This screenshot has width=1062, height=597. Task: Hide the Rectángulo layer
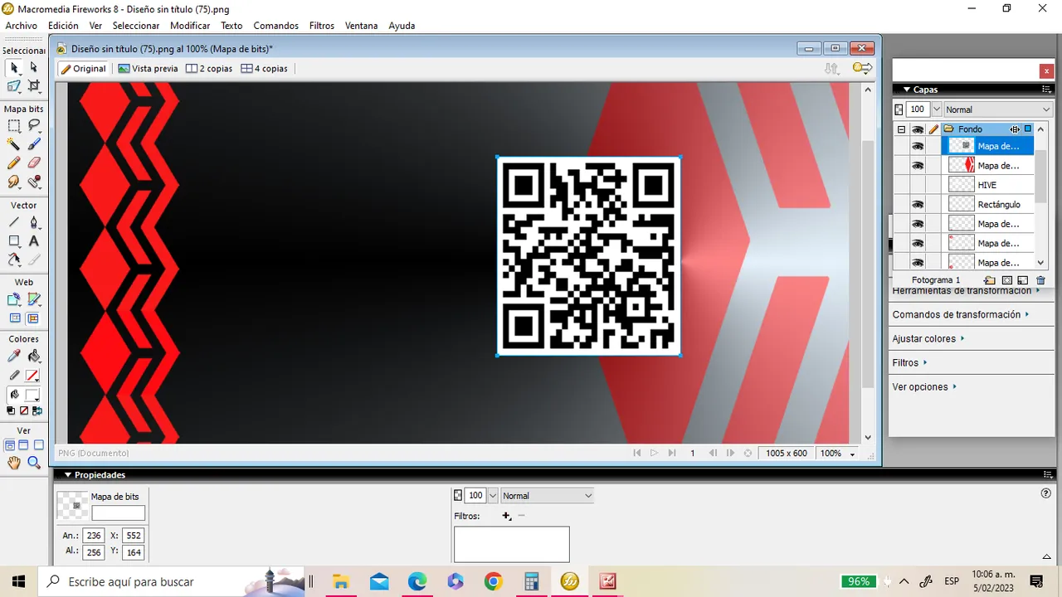[918, 204]
